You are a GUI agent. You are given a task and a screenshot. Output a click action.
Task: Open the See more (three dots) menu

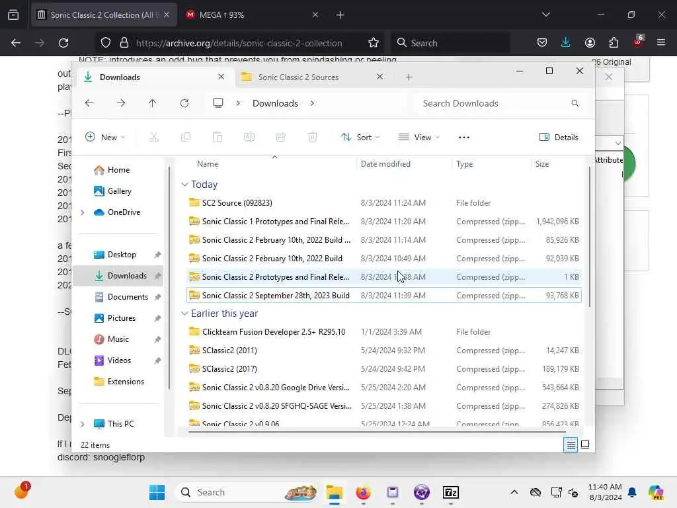click(x=463, y=138)
